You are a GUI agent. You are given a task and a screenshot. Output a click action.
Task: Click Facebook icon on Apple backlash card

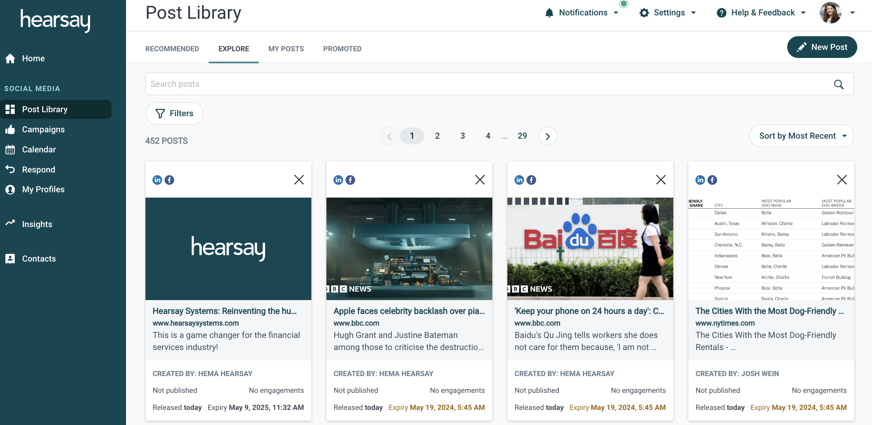[x=350, y=180]
